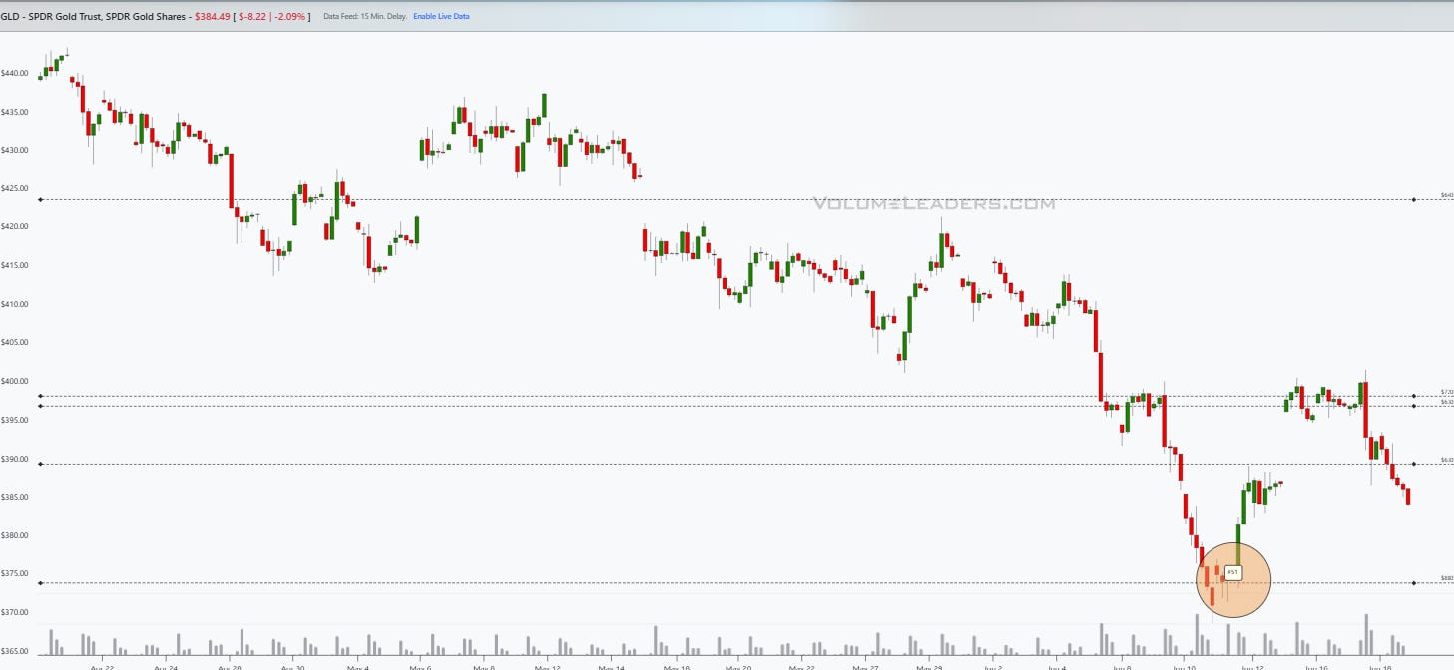Click the $375.00 price axis label
This screenshot has height=670, width=1454.
[14, 574]
